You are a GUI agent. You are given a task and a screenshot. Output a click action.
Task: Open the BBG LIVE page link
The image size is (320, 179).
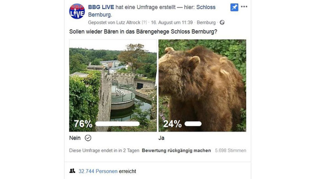[101, 7]
